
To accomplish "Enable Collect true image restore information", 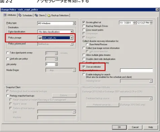I will [84, 48].
